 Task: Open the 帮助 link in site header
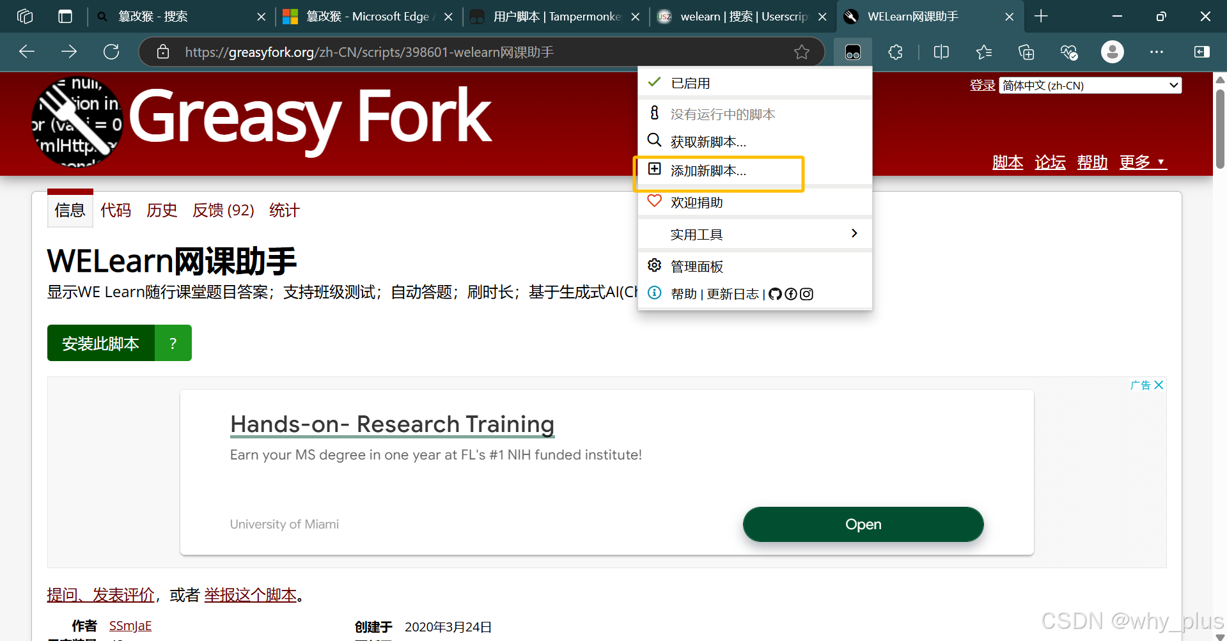pyautogui.click(x=1092, y=162)
